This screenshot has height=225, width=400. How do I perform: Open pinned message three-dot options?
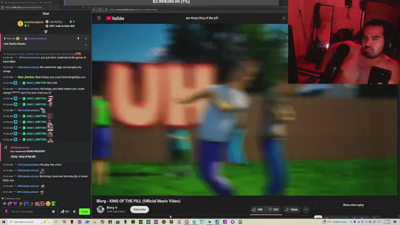86,38
